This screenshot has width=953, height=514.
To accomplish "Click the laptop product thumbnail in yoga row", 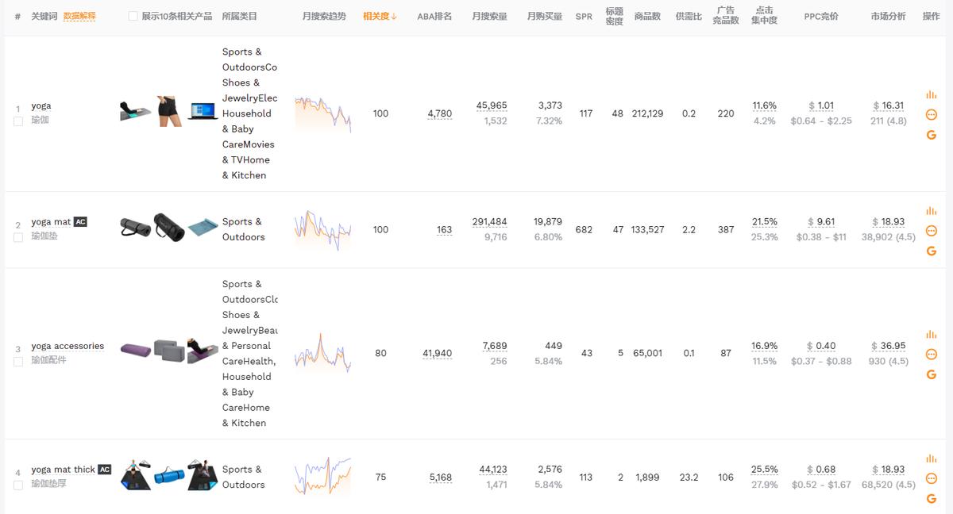I will (203, 112).
